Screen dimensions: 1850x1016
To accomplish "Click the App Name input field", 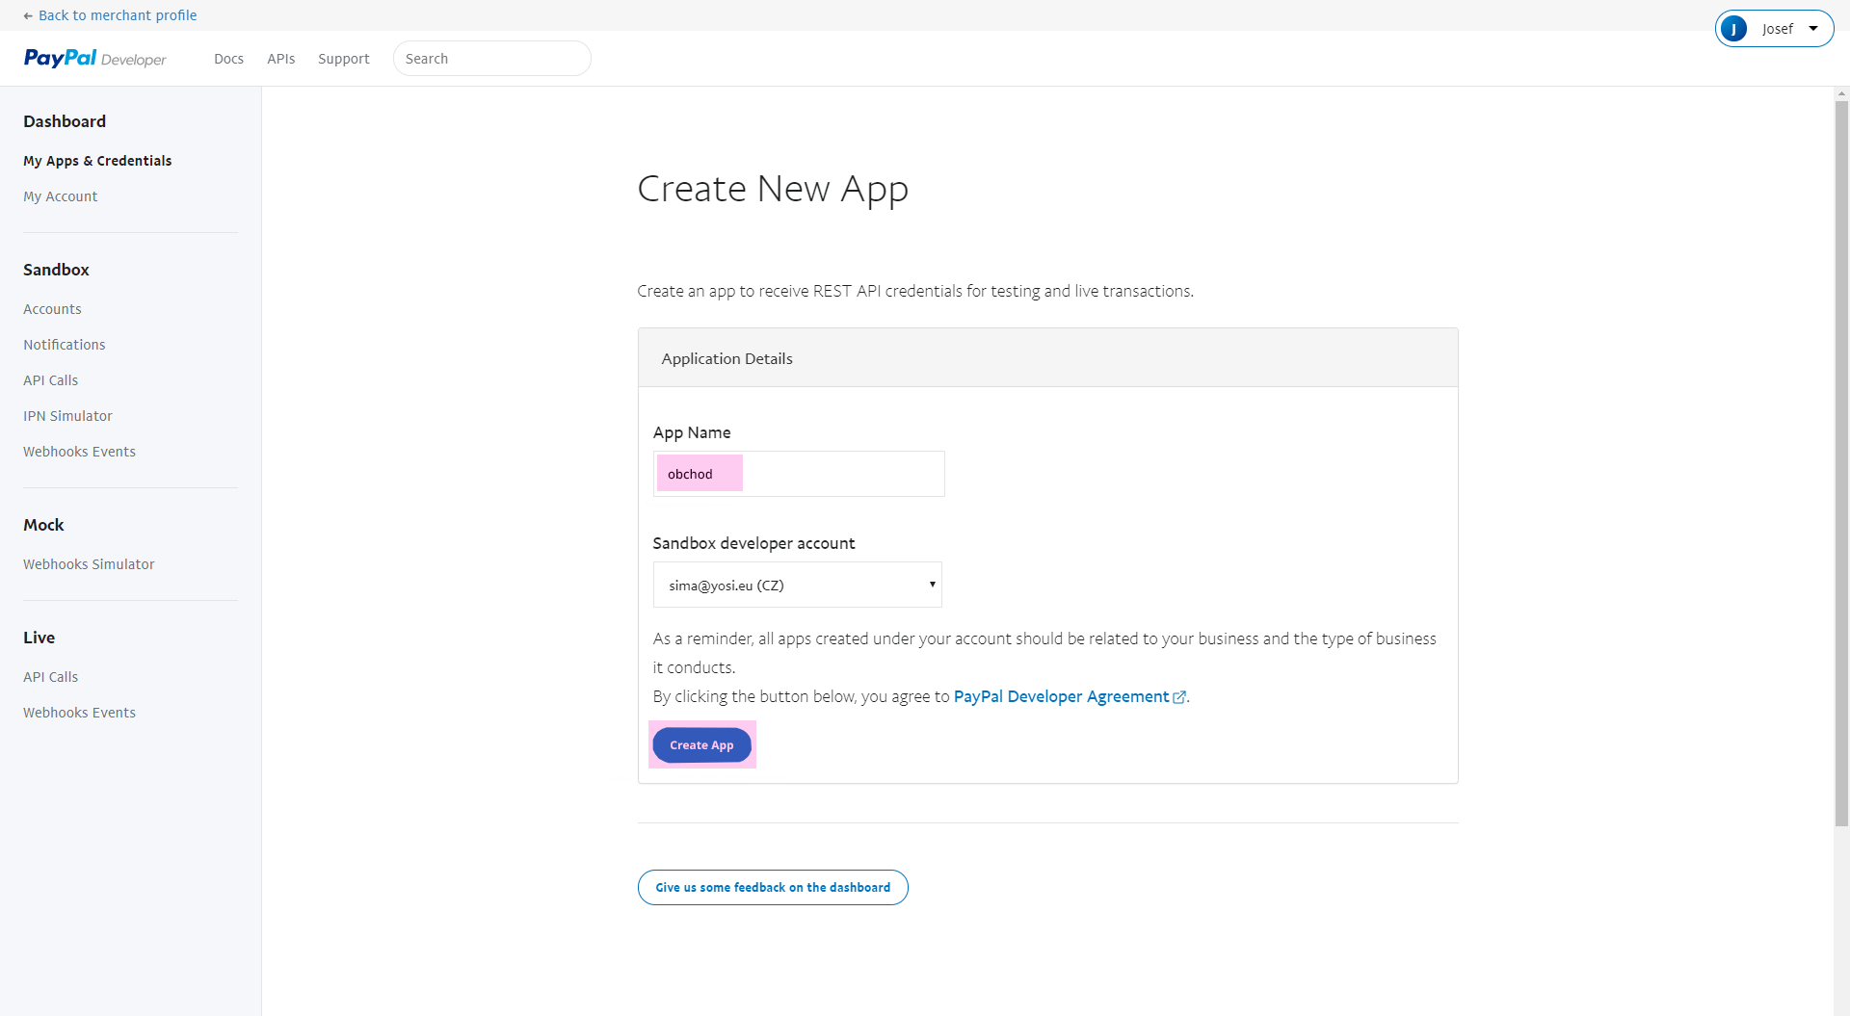I will coord(799,474).
